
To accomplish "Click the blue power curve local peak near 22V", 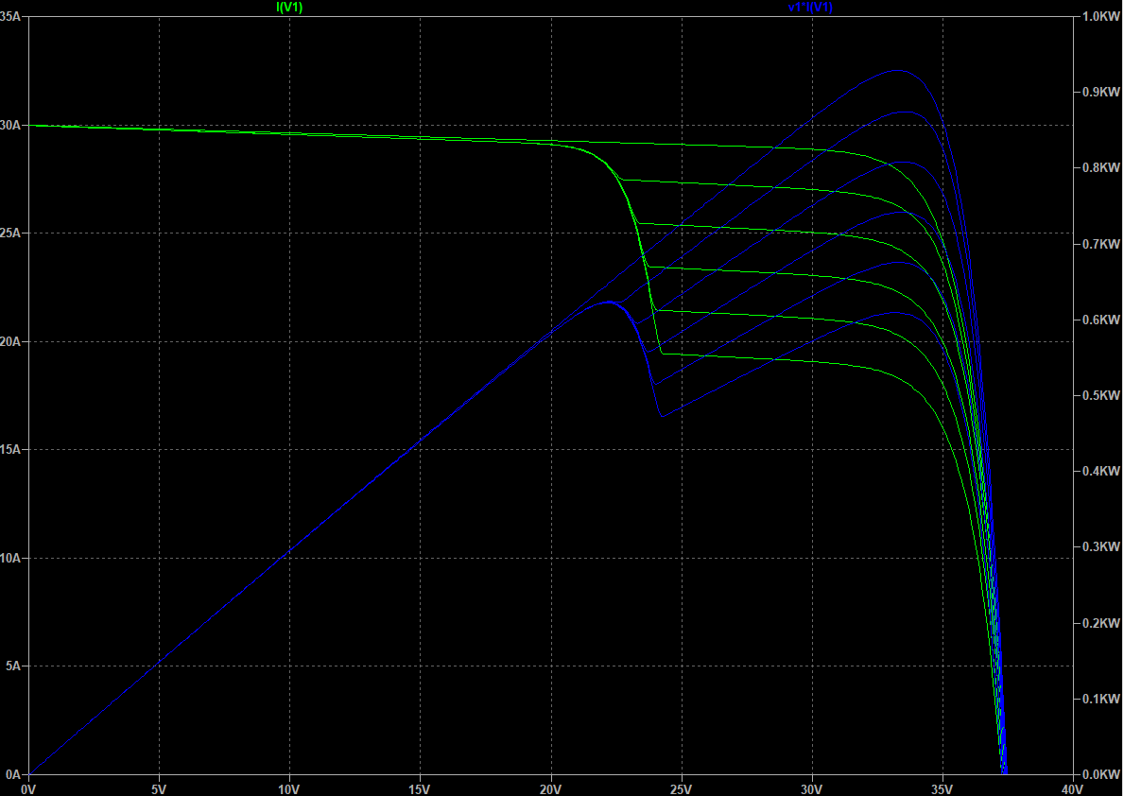I will click(x=610, y=302).
